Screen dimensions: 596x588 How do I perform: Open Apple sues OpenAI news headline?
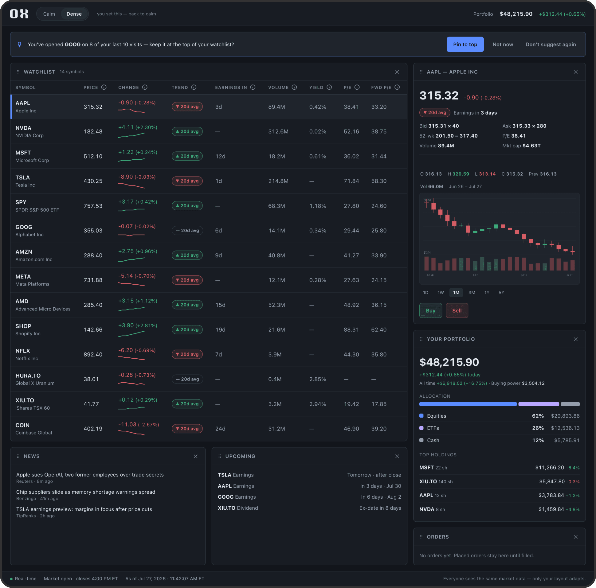pos(90,474)
